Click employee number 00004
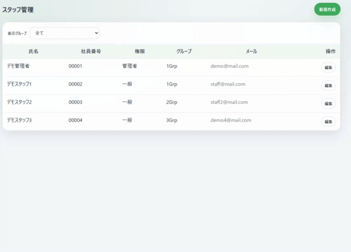351x252 pixels. [75, 120]
